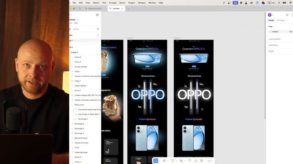Select the Frame 3 layer
The height and width of the screenshot is (164, 293).
pyautogui.click(x=74, y=52)
